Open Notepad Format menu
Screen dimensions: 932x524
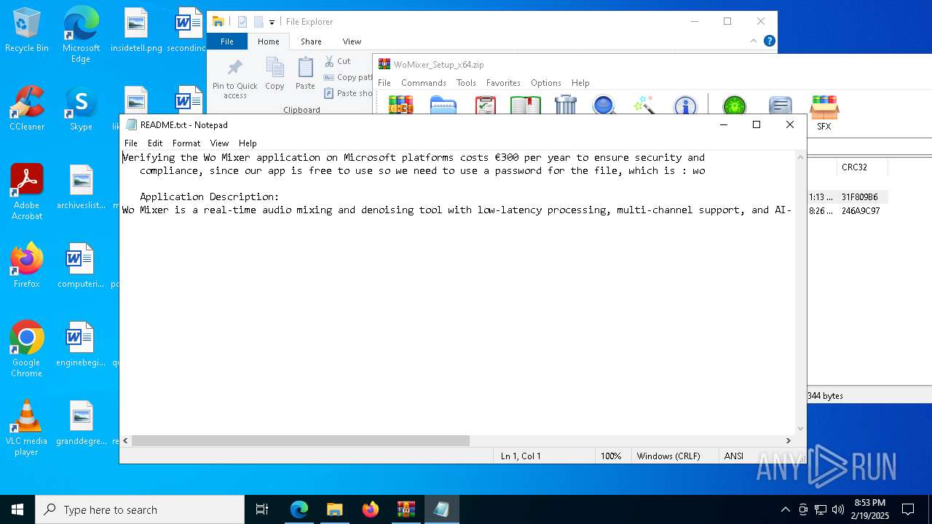tap(186, 143)
